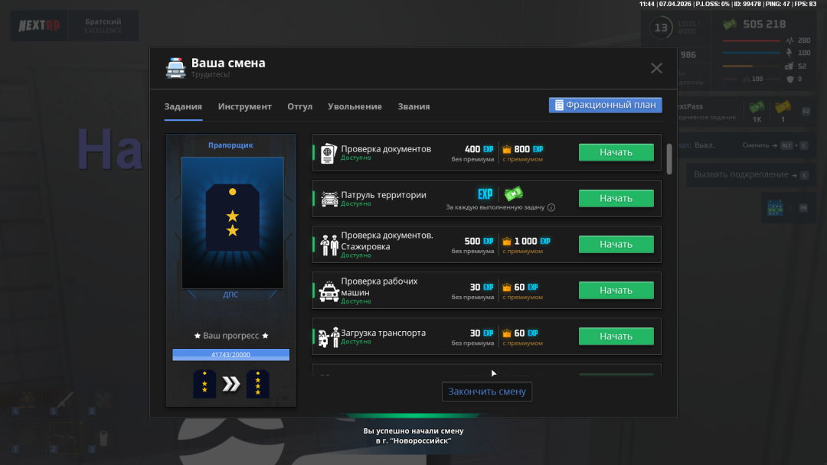Click the rank progress bar 41743/20000
The image size is (827, 465).
pyautogui.click(x=230, y=355)
